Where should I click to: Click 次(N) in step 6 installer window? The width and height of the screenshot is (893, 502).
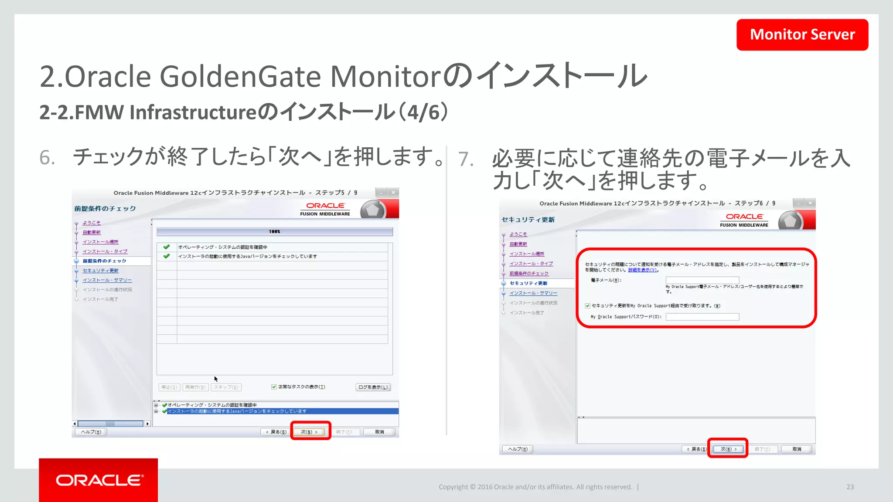pos(729,449)
